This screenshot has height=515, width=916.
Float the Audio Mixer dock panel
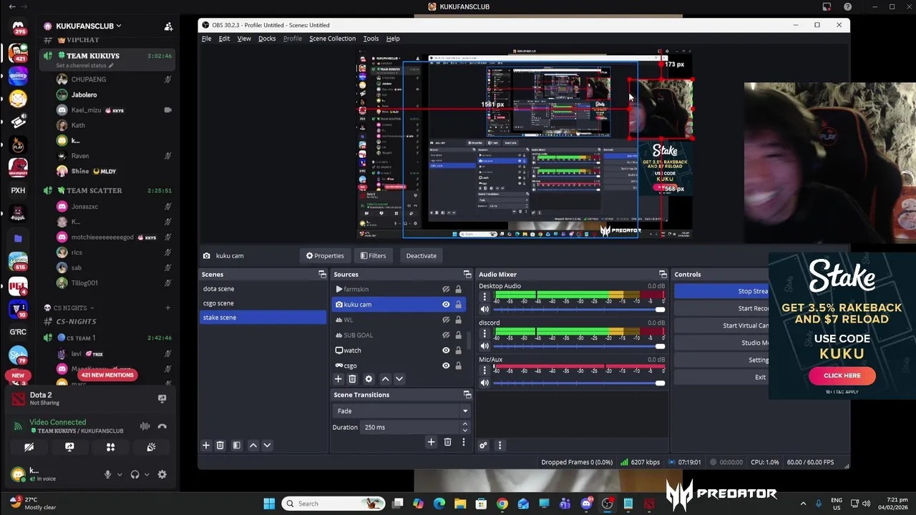pyautogui.click(x=663, y=274)
